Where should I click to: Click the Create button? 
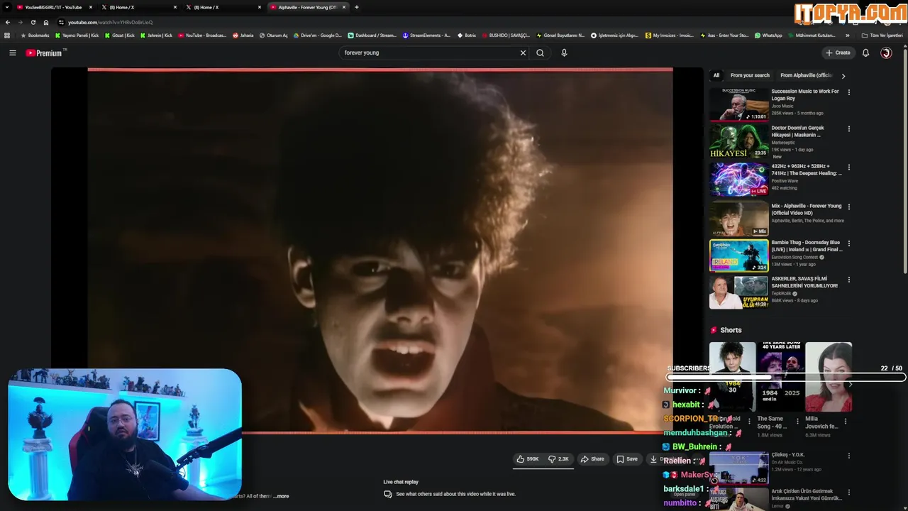[838, 53]
